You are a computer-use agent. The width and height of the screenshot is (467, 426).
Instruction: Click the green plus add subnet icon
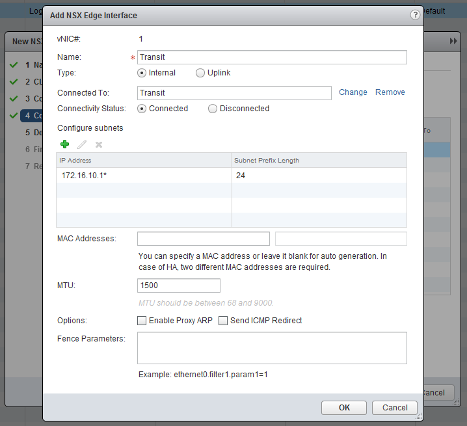[64, 144]
